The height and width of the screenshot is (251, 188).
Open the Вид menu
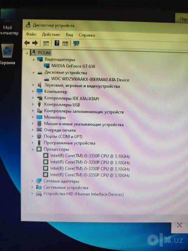pyautogui.click(x=69, y=35)
